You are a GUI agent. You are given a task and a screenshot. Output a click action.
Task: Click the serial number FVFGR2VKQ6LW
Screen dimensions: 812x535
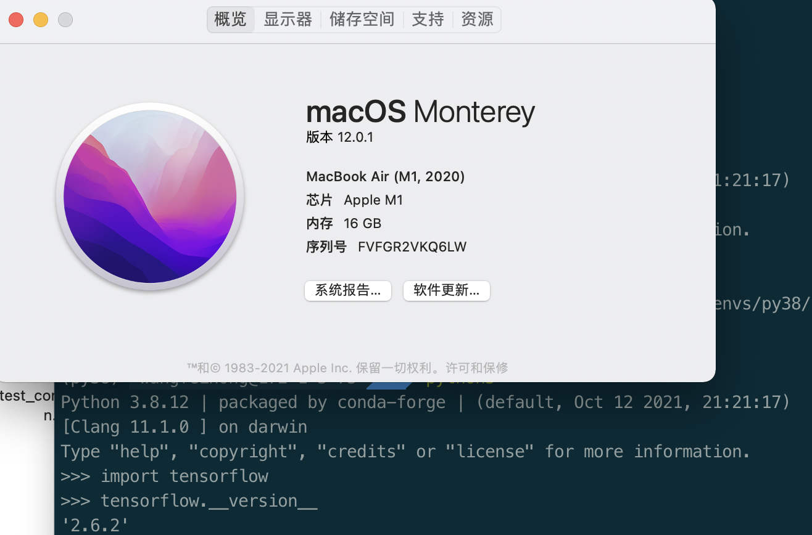point(412,247)
